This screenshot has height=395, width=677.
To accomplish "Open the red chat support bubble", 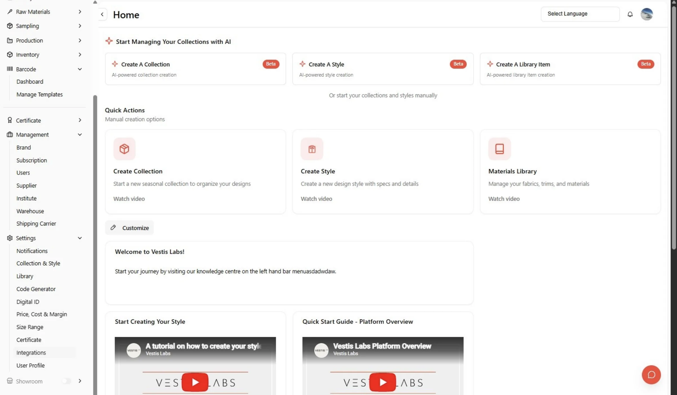I will [651, 375].
